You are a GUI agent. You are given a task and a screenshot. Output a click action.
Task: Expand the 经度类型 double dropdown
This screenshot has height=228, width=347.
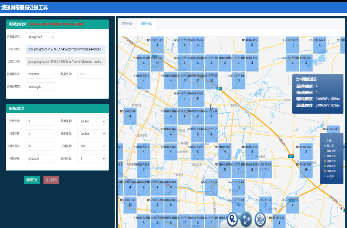coord(91,121)
